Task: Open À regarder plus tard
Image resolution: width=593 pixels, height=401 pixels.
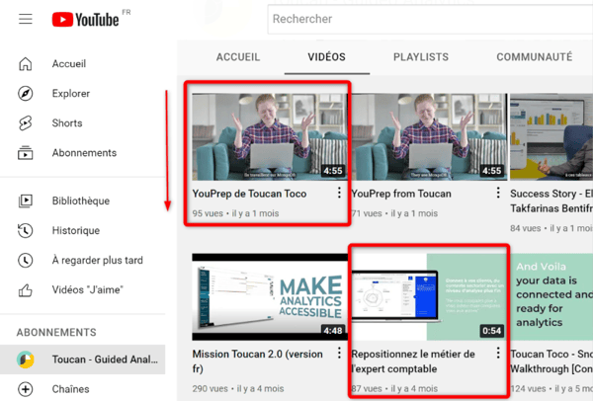Action: 97,261
